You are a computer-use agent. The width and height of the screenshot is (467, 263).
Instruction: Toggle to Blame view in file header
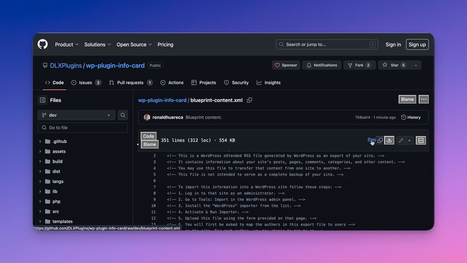(407, 99)
